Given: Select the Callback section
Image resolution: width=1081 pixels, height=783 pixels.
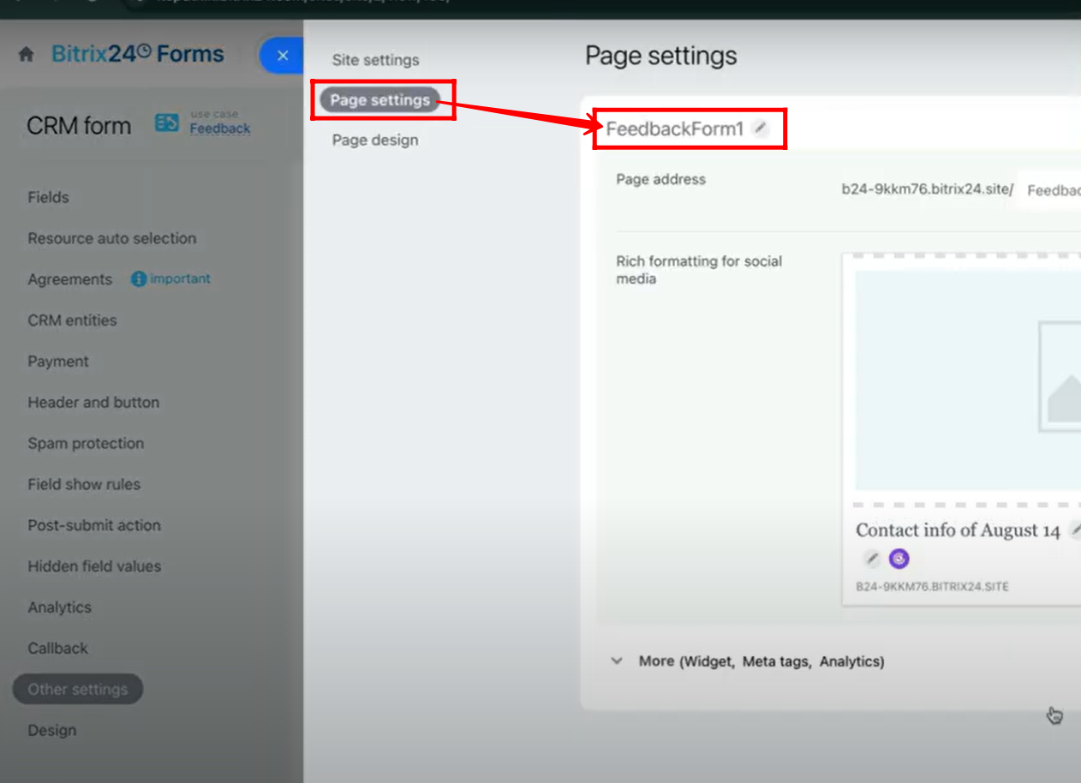Looking at the screenshot, I should click(57, 649).
